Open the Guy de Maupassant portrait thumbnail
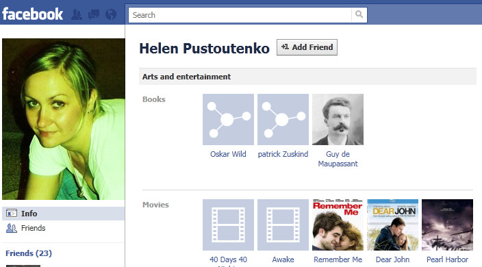The width and height of the screenshot is (482, 267). 338,120
